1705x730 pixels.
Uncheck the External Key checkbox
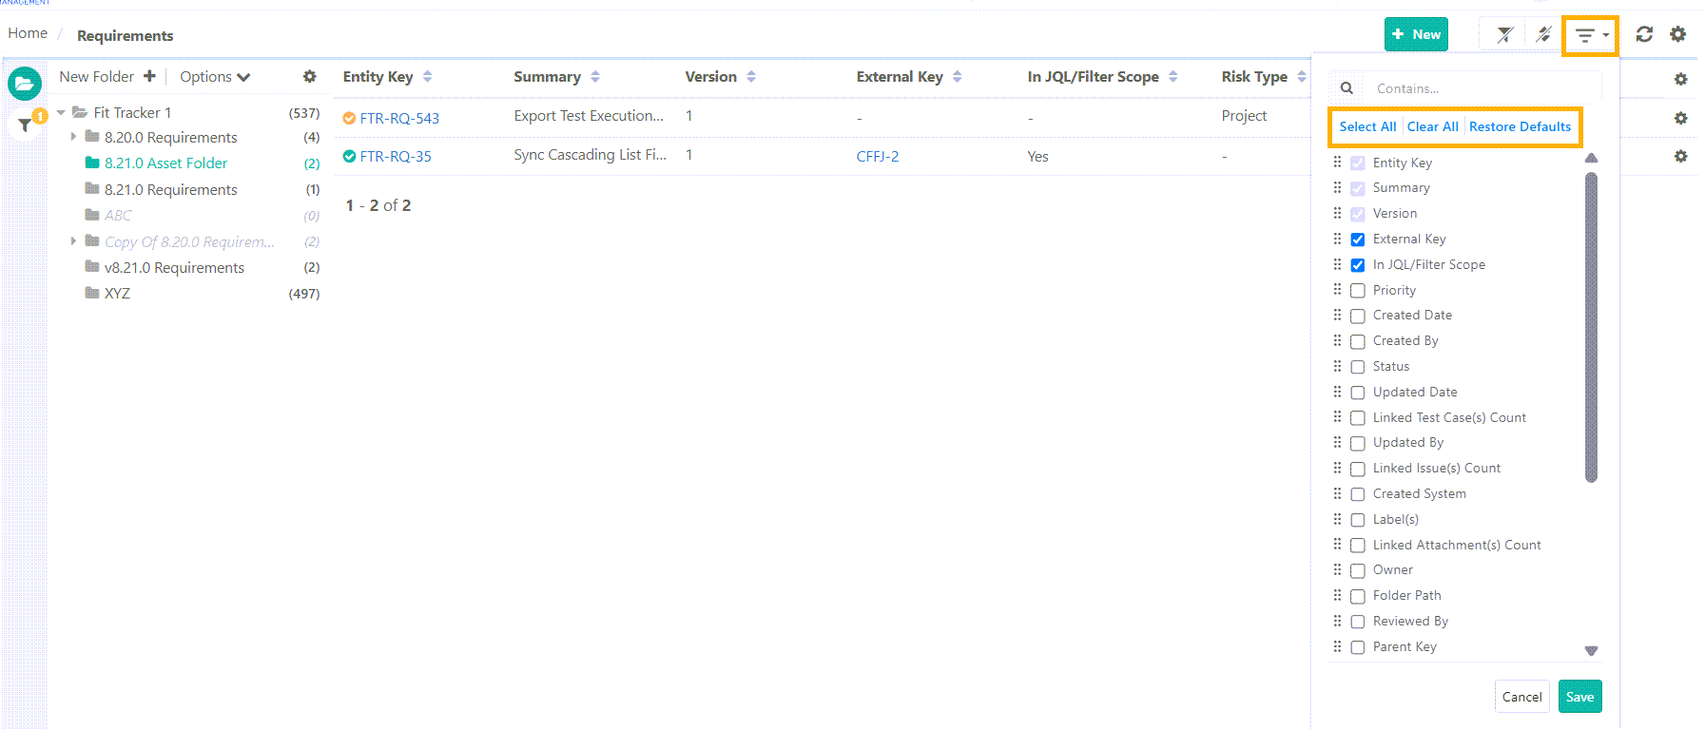tap(1358, 240)
